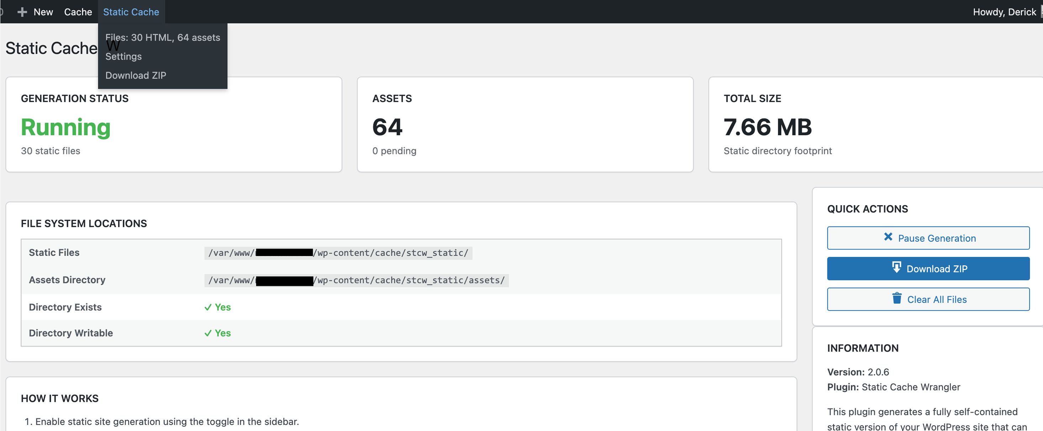Select the Static Files directory path

click(x=339, y=252)
